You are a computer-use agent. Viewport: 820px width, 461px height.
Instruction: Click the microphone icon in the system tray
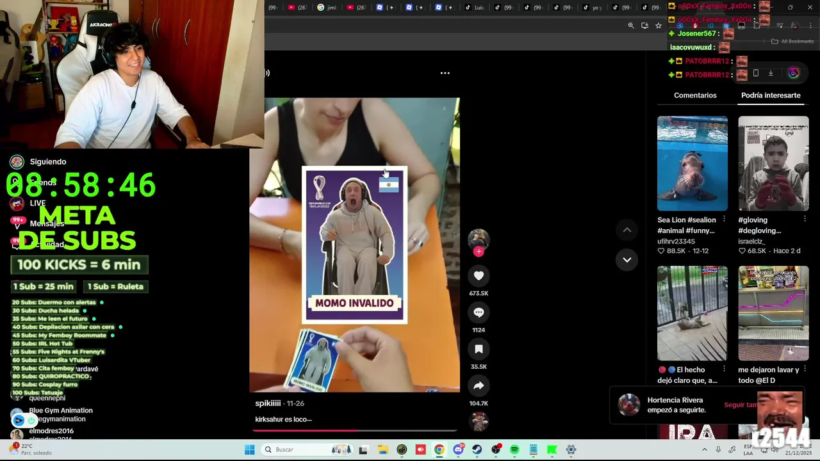tap(718, 449)
